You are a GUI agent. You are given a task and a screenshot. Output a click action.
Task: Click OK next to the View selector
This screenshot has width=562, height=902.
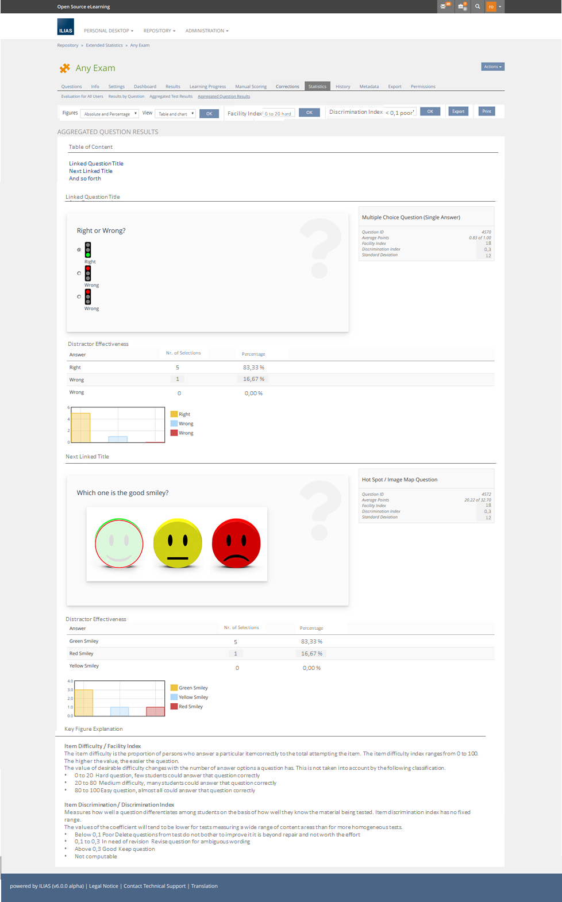pyautogui.click(x=209, y=114)
